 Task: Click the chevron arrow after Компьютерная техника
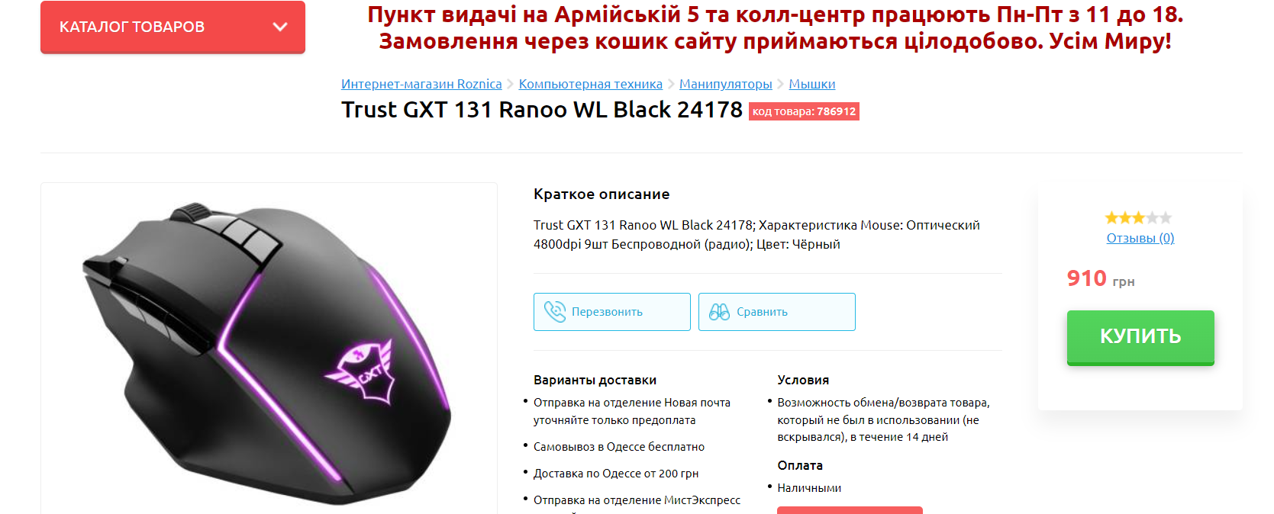[671, 84]
